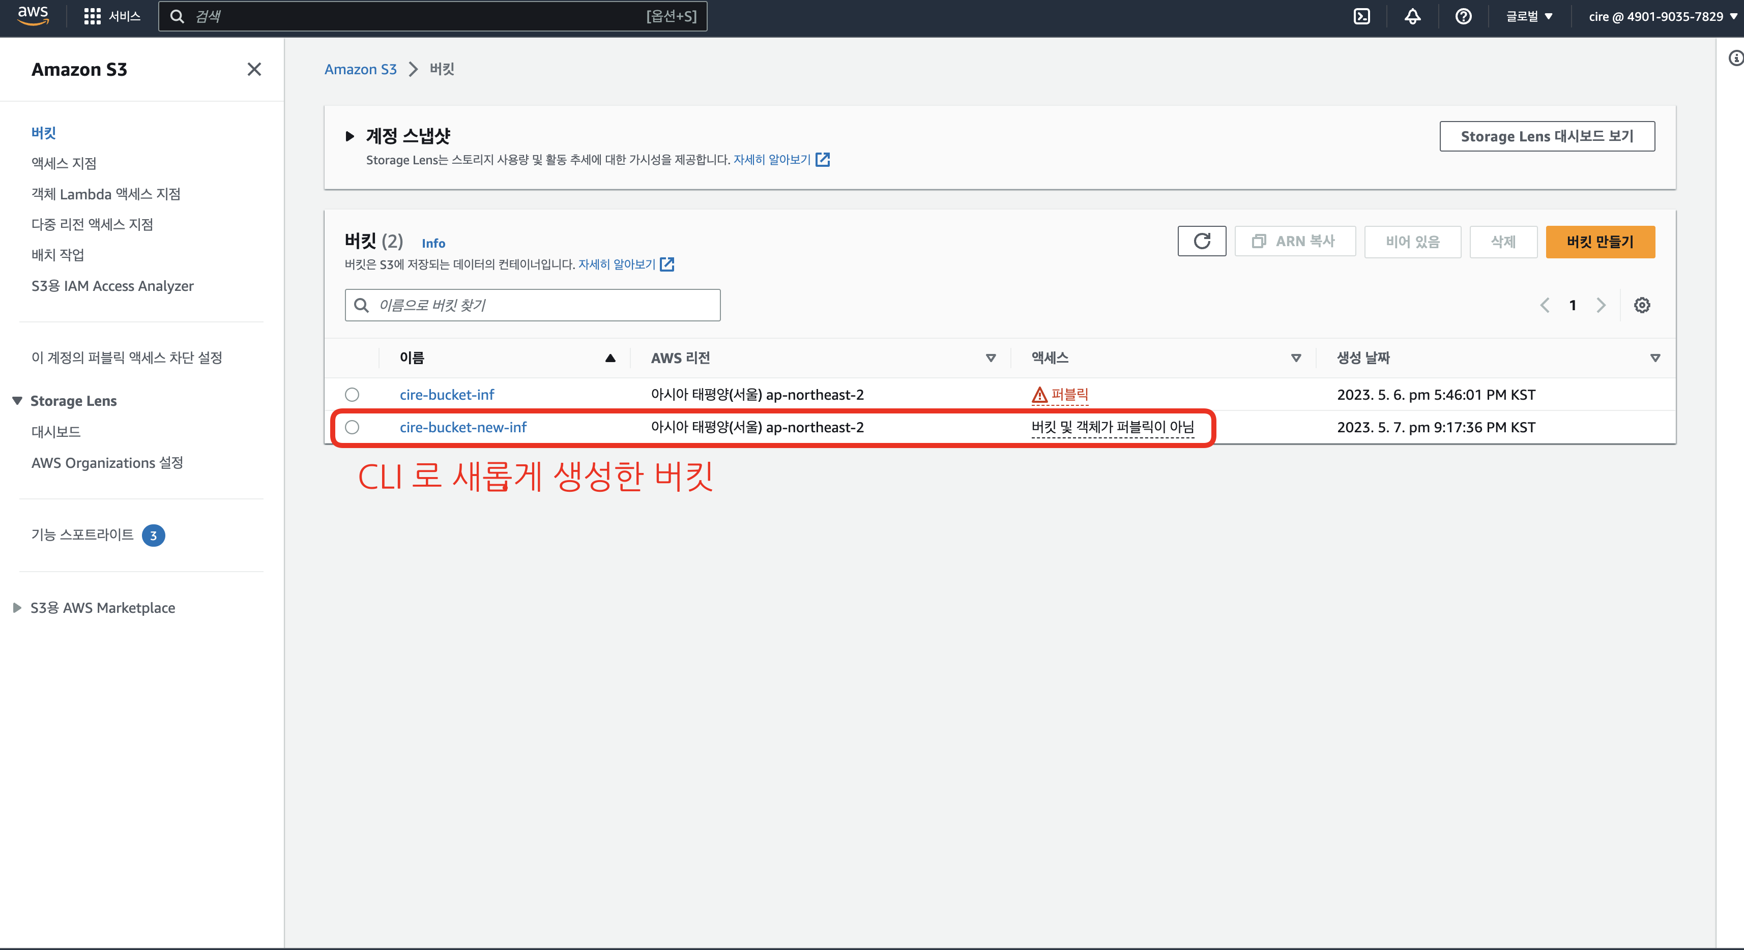The image size is (1744, 950).
Task: Click creation date of cire-bucket-new-inf
Action: 1436,427
